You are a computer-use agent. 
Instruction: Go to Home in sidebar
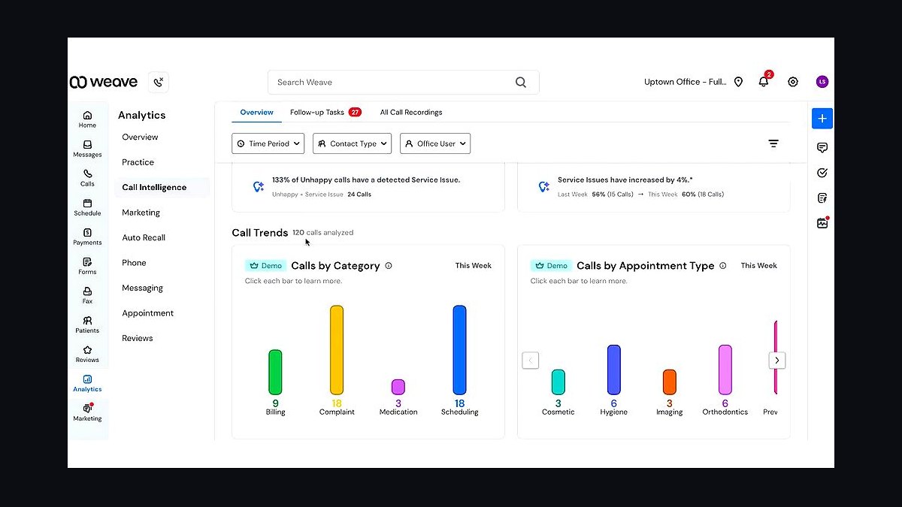87,119
